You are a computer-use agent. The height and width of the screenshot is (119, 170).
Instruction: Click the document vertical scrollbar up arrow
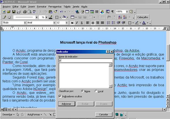click(x=168, y=29)
